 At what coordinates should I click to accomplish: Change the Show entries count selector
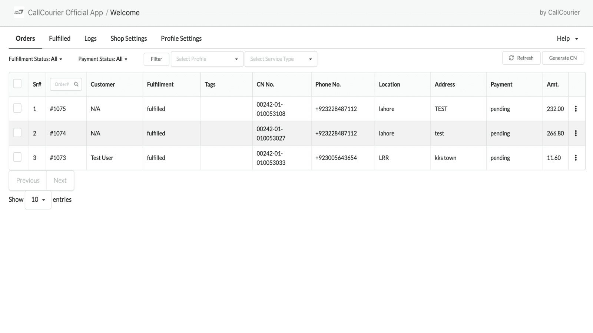click(37, 199)
